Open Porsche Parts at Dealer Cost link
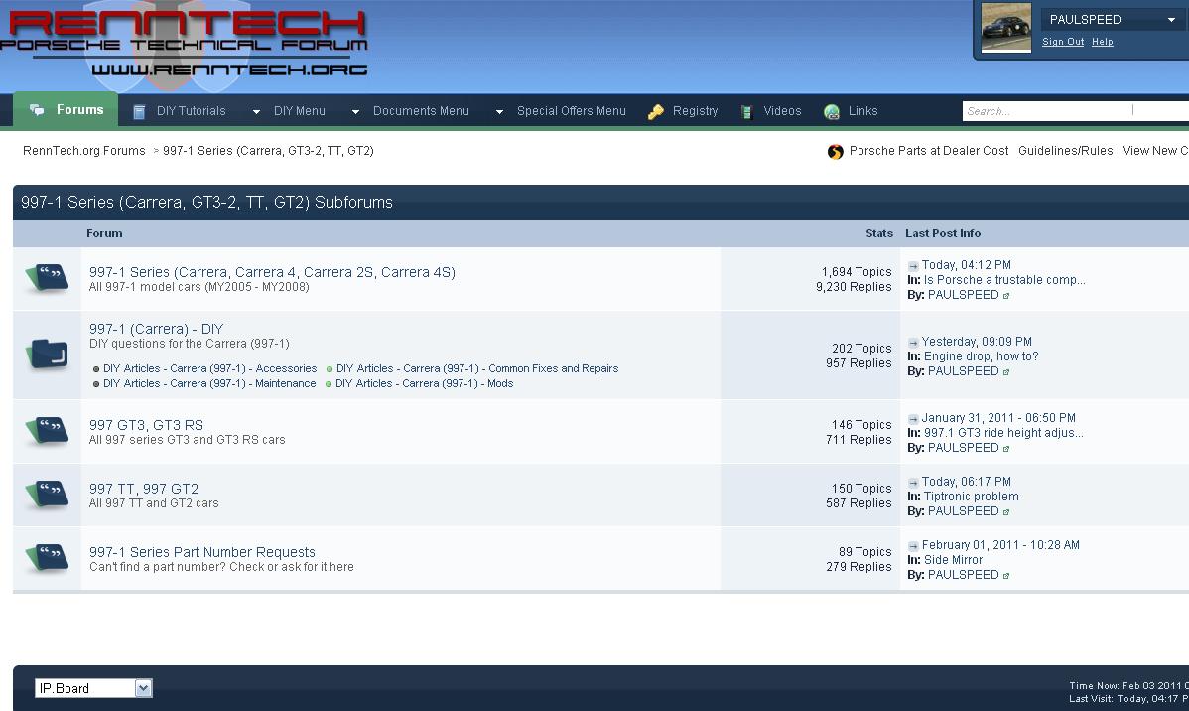Viewport: 1189px width, 711px height. pyautogui.click(x=929, y=150)
